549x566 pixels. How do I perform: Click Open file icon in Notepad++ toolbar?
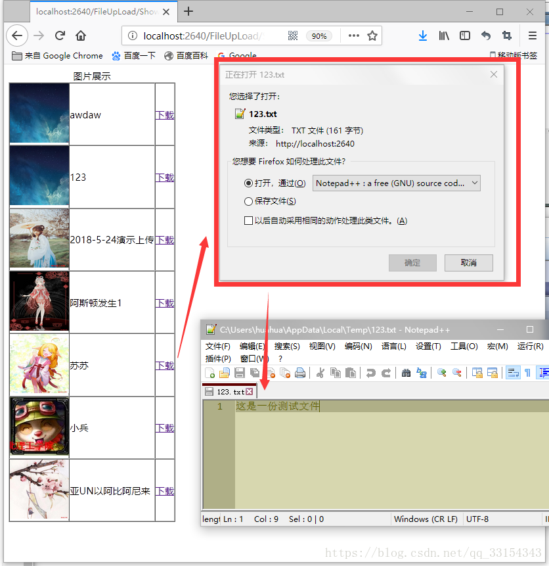225,373
